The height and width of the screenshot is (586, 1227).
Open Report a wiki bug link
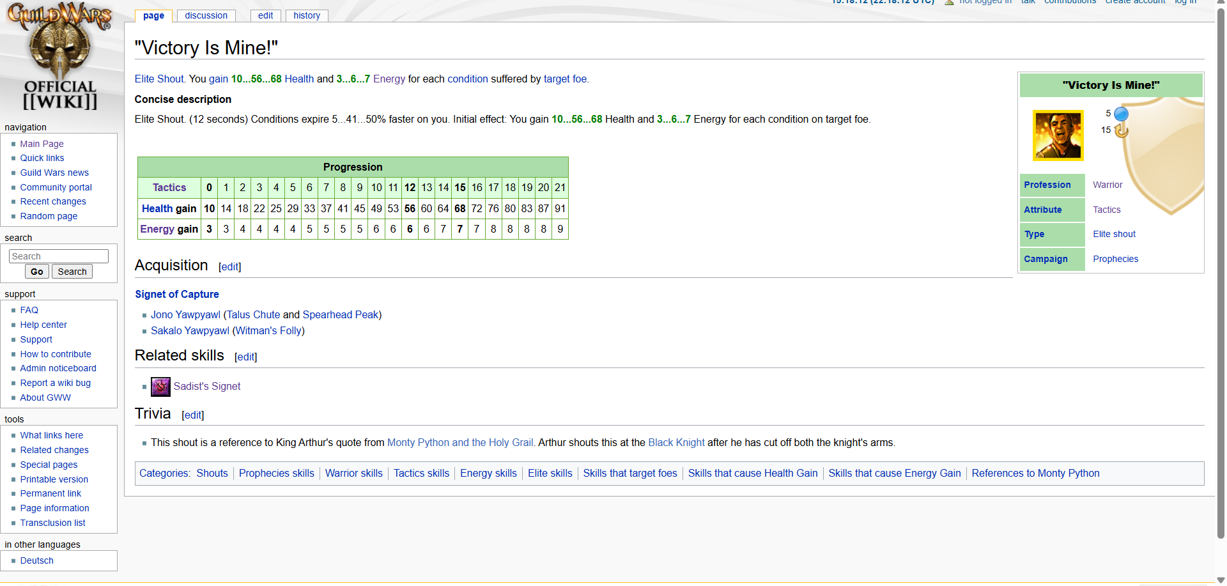(x=56, y=383)
